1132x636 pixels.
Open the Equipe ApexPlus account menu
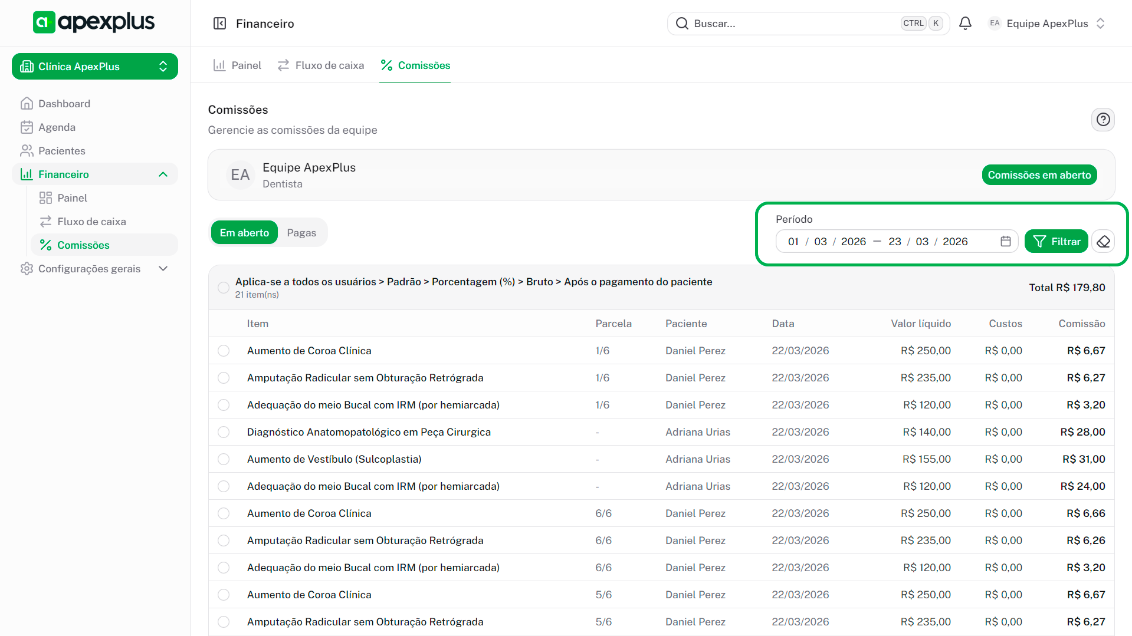[1046, 24]
